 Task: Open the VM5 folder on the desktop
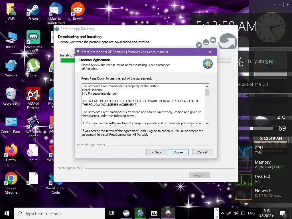[x=11, y=11]
